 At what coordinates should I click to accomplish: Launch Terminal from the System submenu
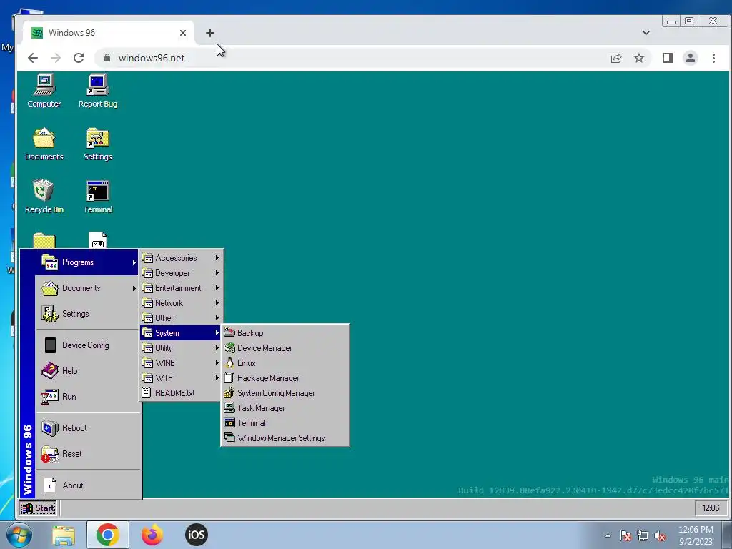[x=285, y=423]
